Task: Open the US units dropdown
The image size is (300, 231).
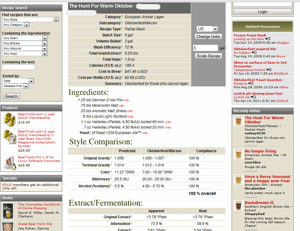Action: [215, 29]
